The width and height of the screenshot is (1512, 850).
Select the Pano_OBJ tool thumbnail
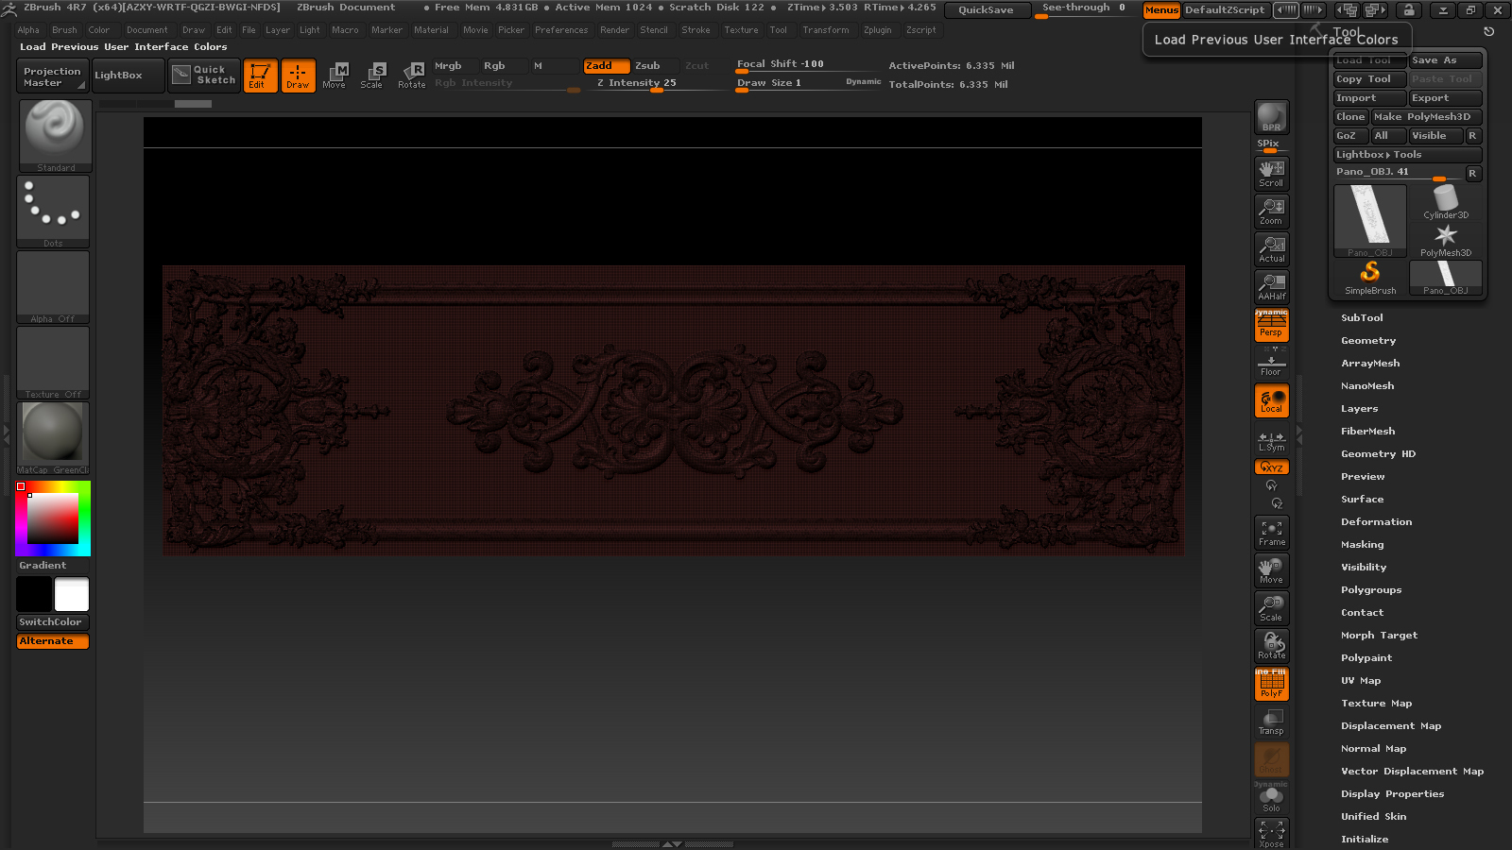click(x=1370, y=221)
